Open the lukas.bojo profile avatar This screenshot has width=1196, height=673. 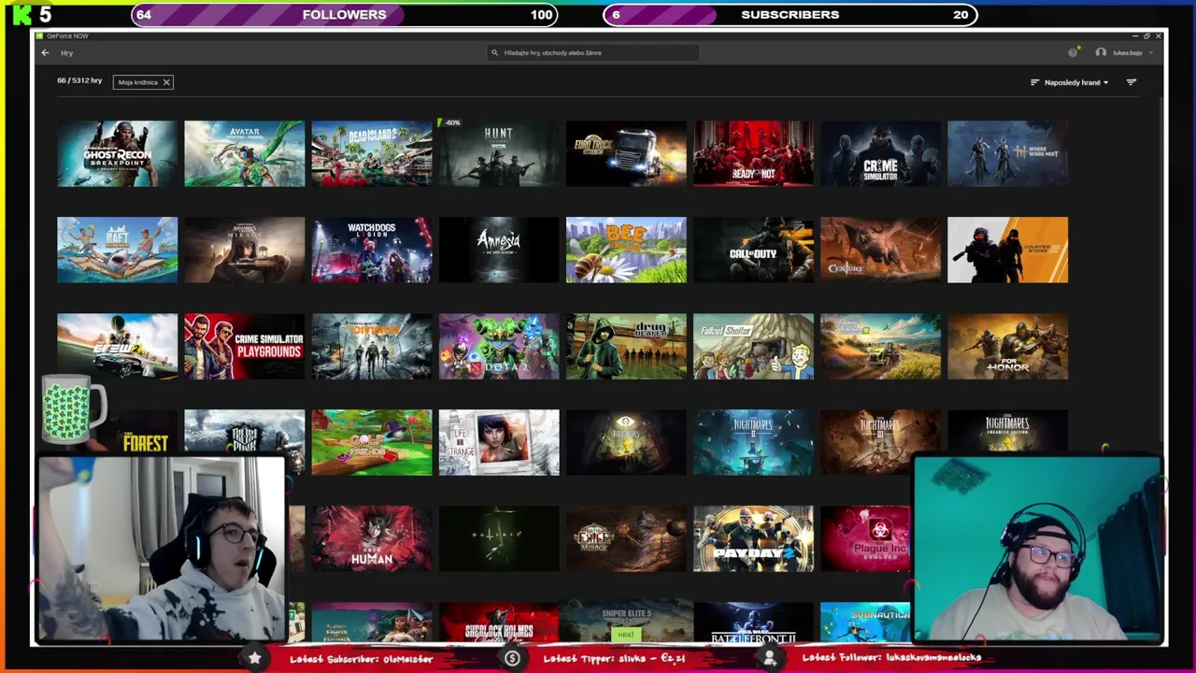click(x=1101, y=53)
